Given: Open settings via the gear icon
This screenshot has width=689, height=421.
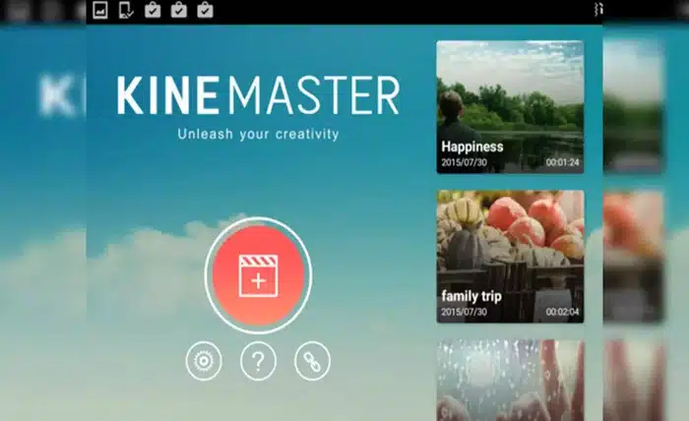Looking at the screenshot, I should [x=204, y=361].
